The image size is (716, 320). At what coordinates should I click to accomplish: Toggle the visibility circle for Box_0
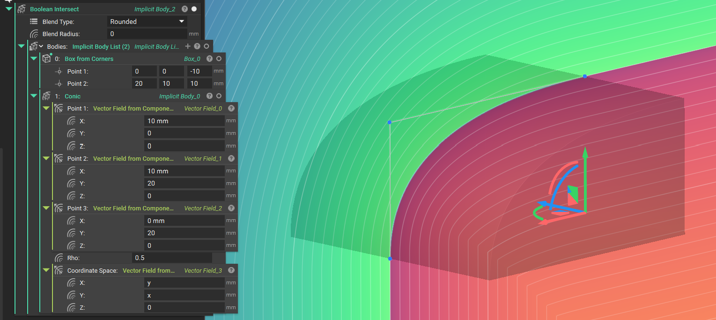(218, 59)
